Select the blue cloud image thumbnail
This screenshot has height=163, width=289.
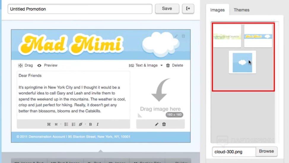[242, 62]
